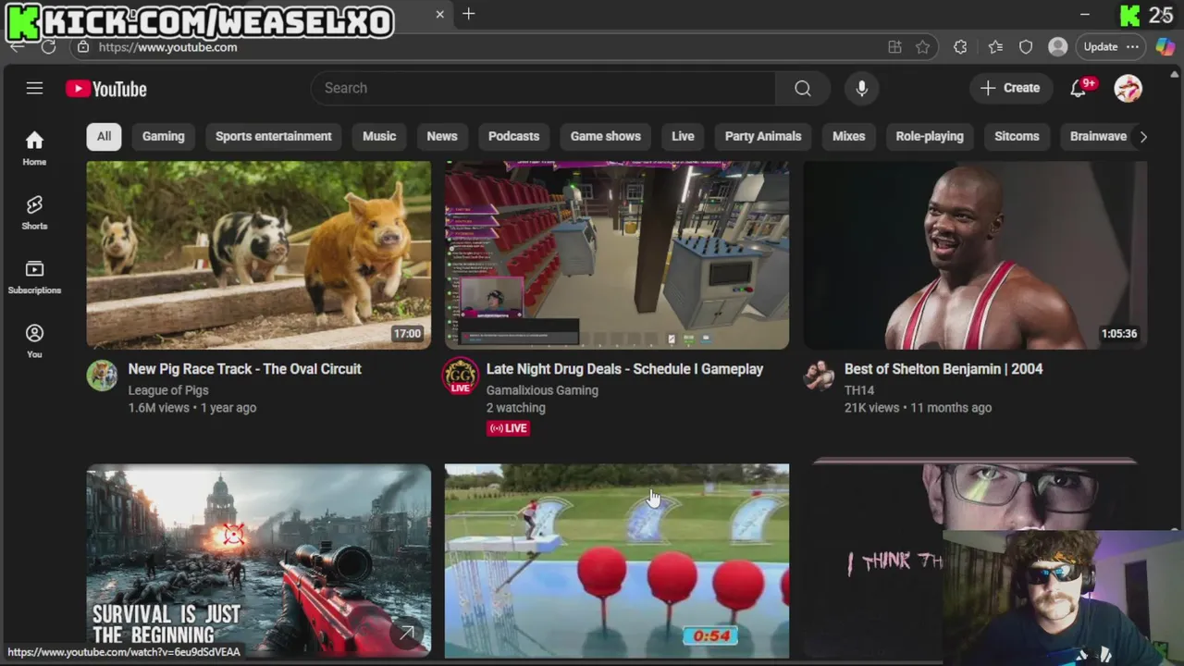Open Late Night Drug Deals video title
The height and width of the screenshot is (666, 1184).
[x=624, y=369]
